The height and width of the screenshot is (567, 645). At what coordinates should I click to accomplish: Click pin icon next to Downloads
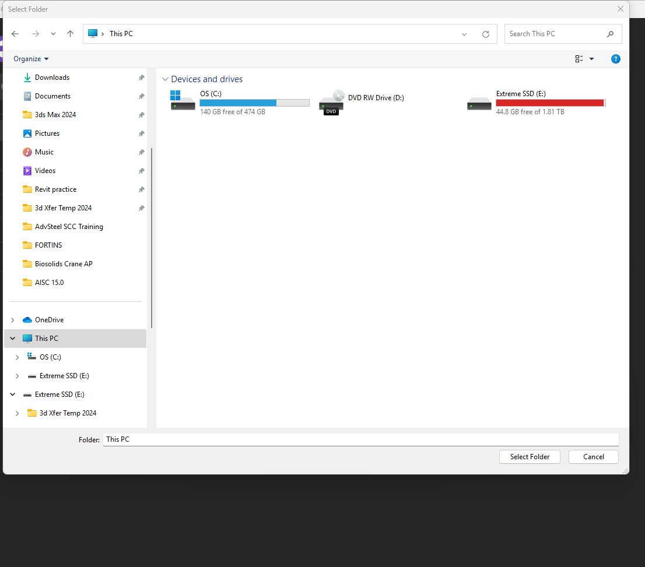pyautogui.click(x=141, y=78)
